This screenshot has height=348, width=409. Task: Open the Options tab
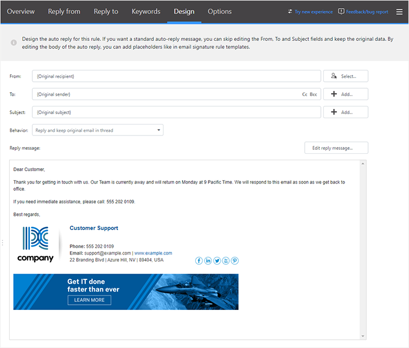click(219, 12)
